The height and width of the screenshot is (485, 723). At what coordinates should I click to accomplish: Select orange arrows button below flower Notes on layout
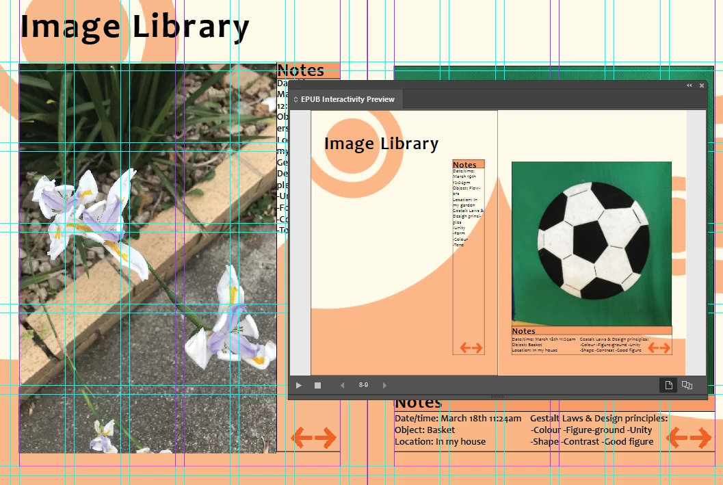[313, 438]
